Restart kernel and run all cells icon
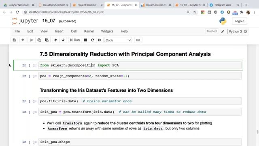259x146 pixels. click(100, 40)
